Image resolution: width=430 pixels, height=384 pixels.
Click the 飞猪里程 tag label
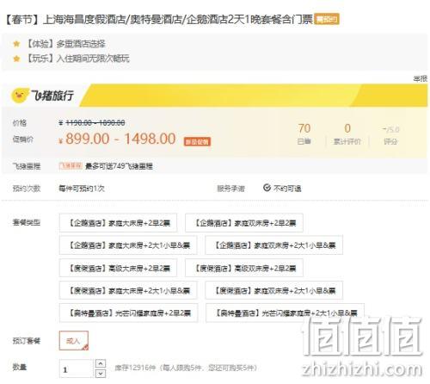[71, 166]
